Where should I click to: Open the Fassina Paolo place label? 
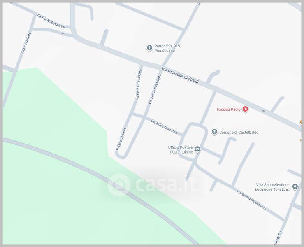click(229, 110)
